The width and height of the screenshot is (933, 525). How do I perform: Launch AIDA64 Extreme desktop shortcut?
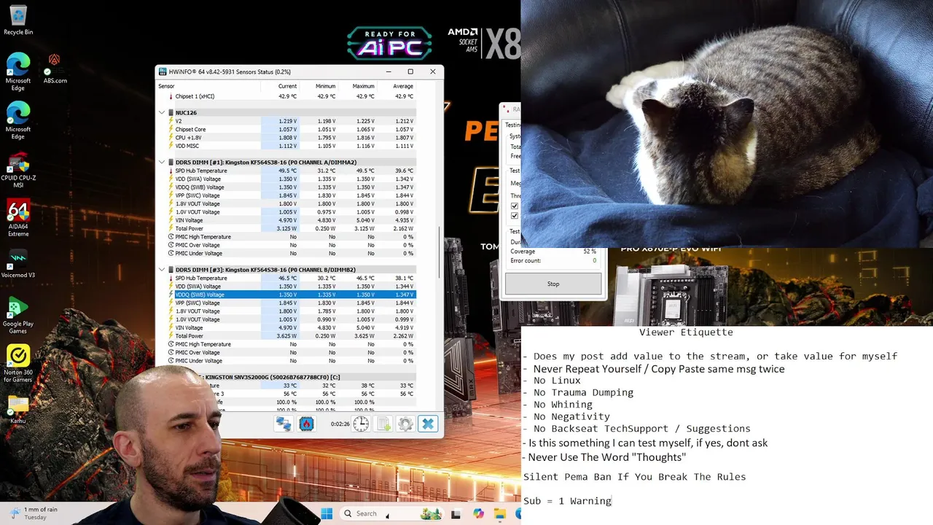(x=18, y=219)
